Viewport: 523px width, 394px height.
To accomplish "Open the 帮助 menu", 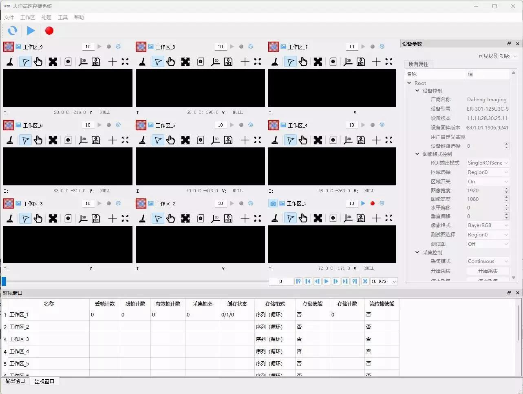I will pos(79,17).
